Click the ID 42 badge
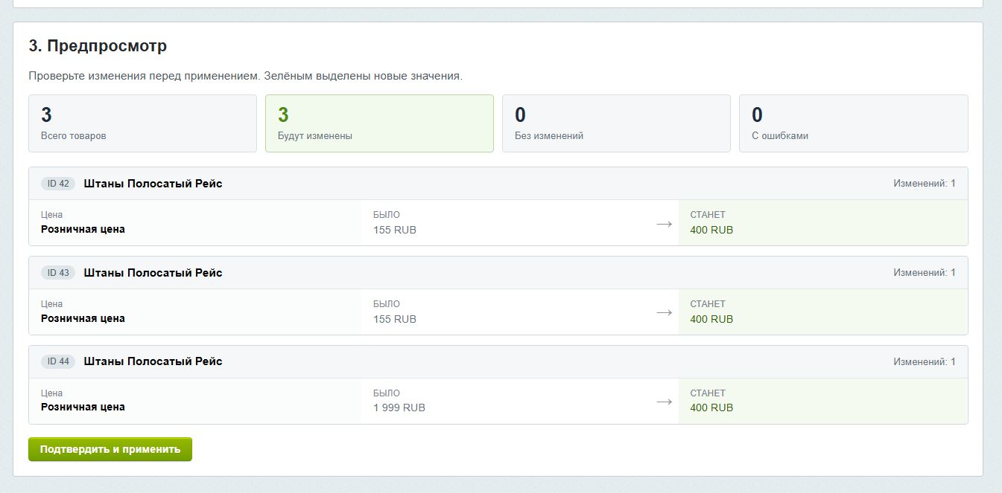1002x493 pixels. click(x=58, y=184)
